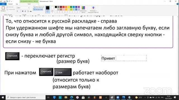Screen dimensions: 179x100
Task: Click the taskbar search field
Action: click(x=25, y=97)
